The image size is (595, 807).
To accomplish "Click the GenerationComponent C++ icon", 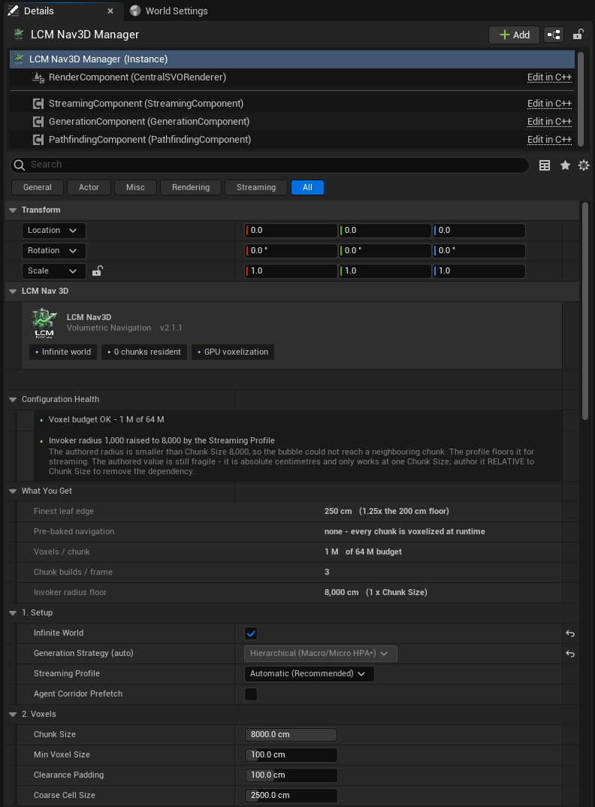I will coord(38,122).
